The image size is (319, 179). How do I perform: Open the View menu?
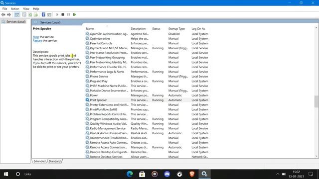[x=26, y=9]
